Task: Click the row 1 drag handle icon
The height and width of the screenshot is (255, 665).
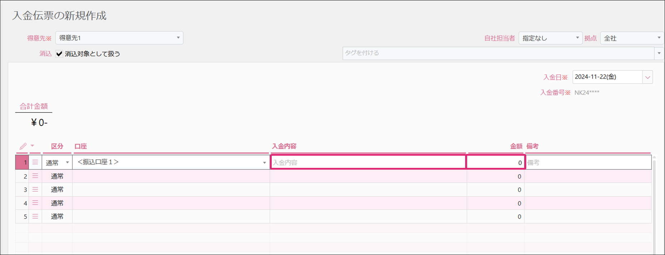Action: pos(35,162)
